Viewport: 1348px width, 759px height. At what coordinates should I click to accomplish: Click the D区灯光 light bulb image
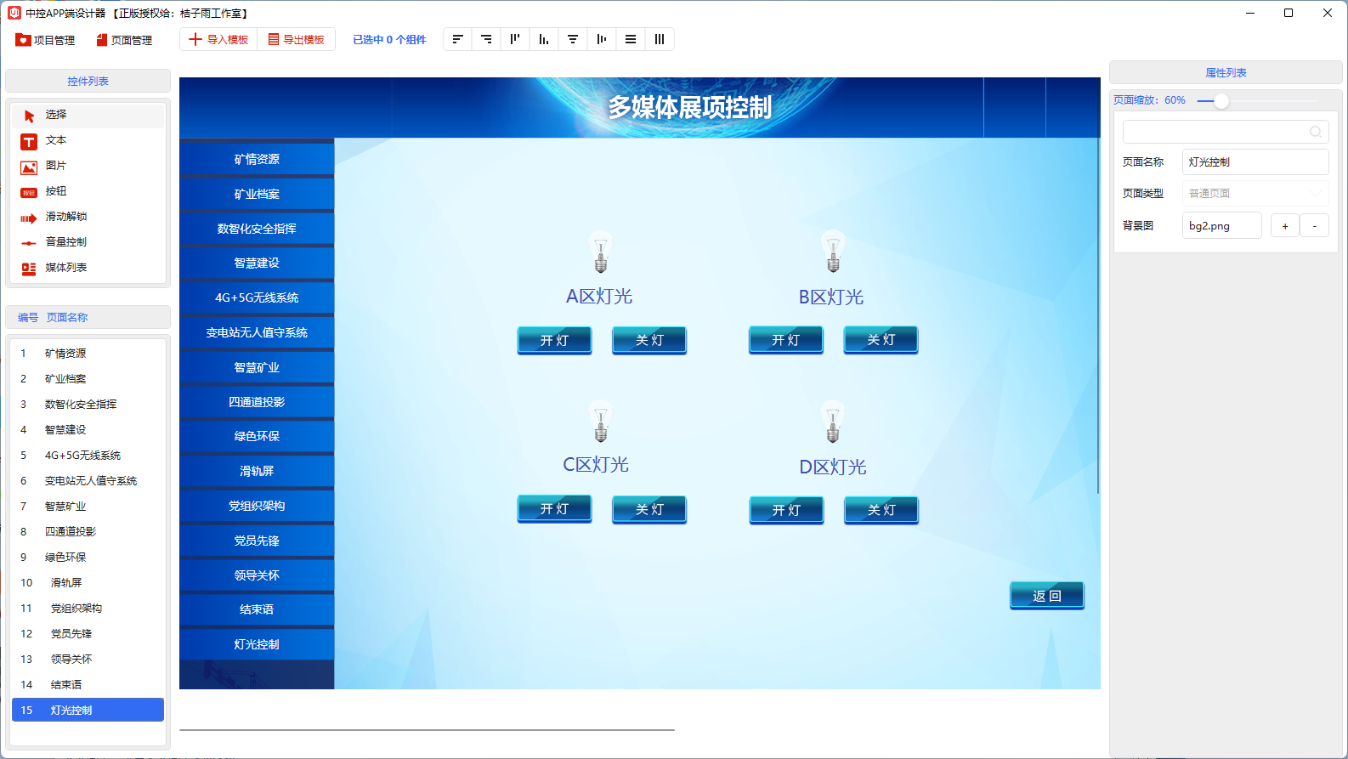pyautogui.click(x=833, y=422)
